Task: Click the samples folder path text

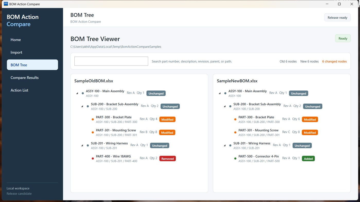Action: (116, 47)
